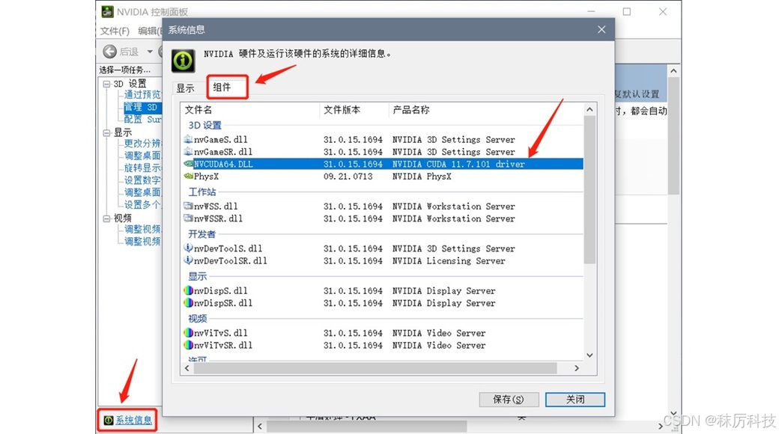
Task: Open the 系统信息 link
Action: click(133, 421)
